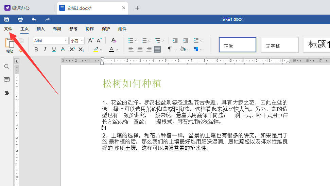The image size is (330, 186).
Task: Open the 保护 ribbon tab
Action: click(x=106, y=29)
